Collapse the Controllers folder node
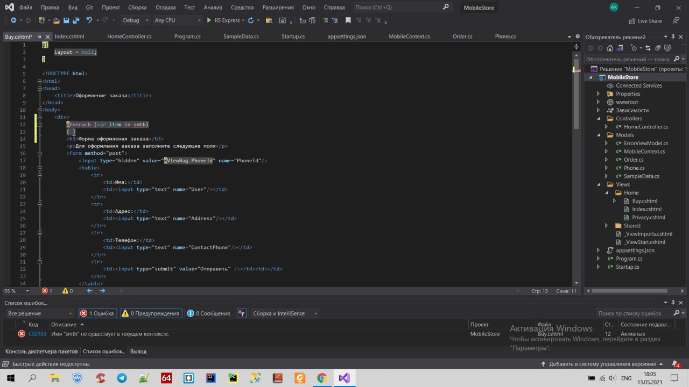The image size is (689, 387). (x=598, y=118)
